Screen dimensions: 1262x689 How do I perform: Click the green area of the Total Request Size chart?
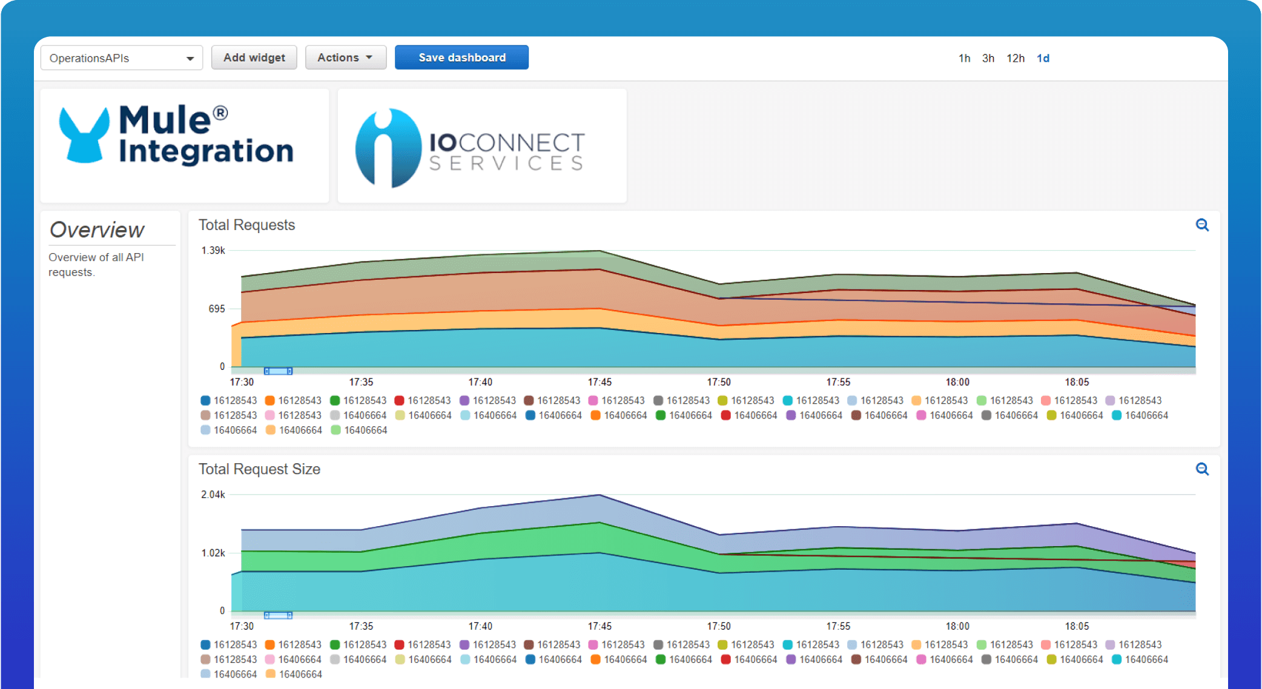tap(600, 538)
